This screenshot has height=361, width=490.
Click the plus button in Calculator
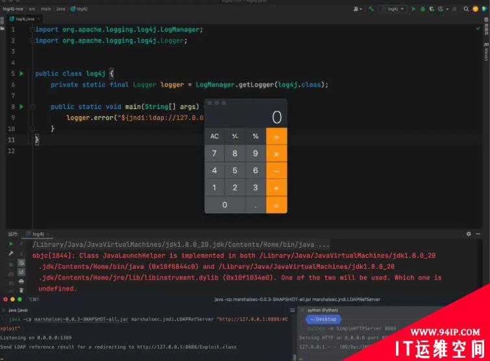click(x=276, y=188)
